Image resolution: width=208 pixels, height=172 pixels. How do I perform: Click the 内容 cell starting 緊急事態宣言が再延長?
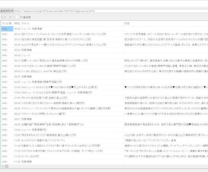pos(166,124)
